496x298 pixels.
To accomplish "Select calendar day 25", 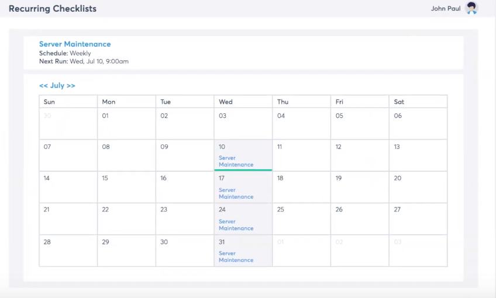I will [301, 219].
